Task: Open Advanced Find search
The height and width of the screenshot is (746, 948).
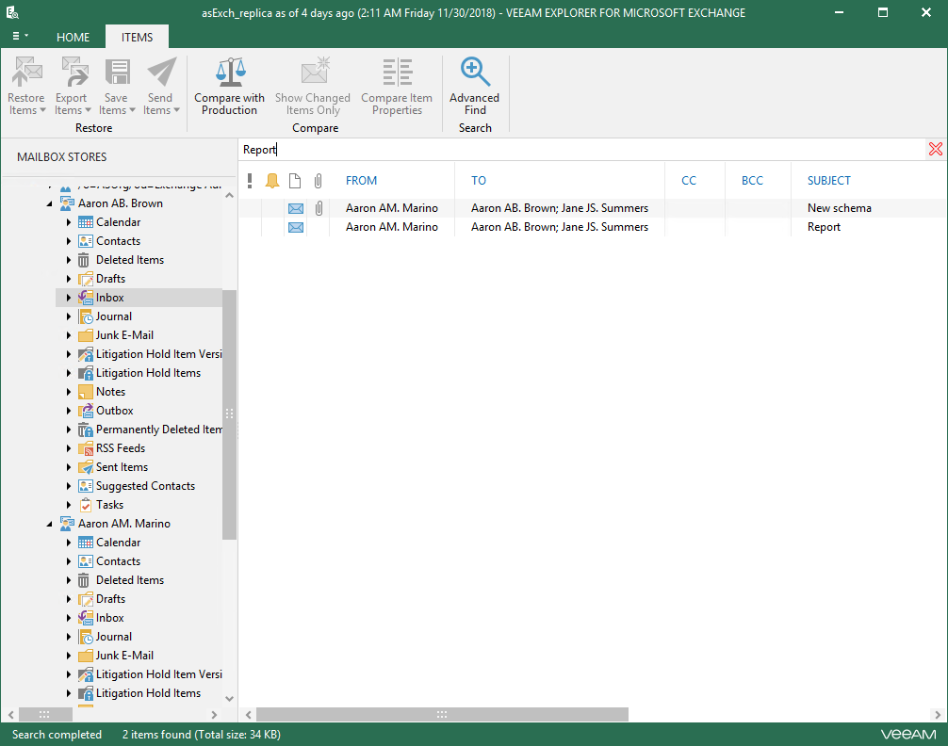Action: coord(475,86)
